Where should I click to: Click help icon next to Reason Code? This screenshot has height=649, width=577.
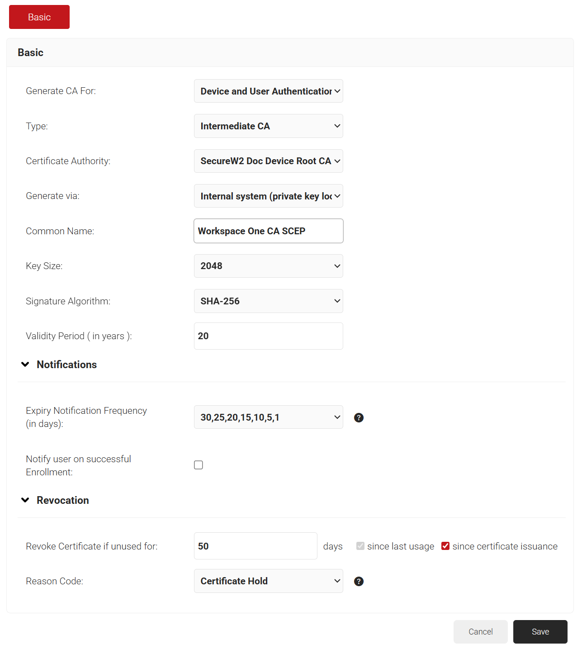(359, 581)
